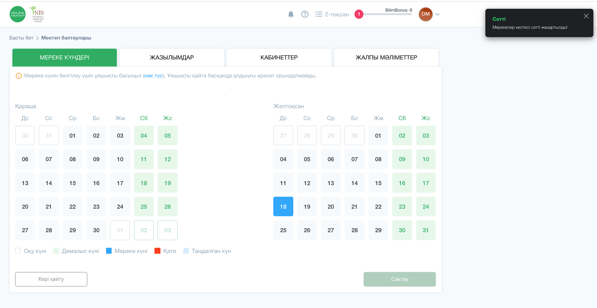Select December 07 cell
This screenshot has width=597, height=308.
[x=355, y=159]
